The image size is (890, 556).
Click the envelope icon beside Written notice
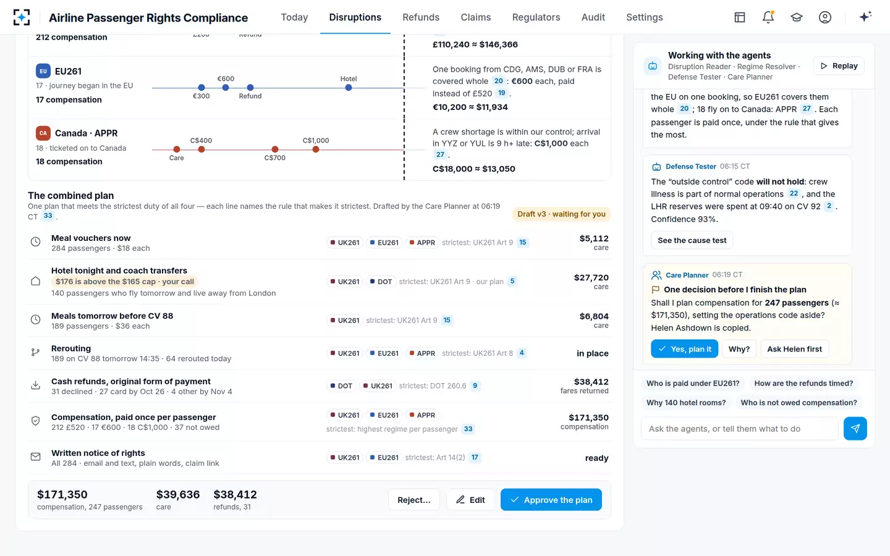click(x=36, y=457)
